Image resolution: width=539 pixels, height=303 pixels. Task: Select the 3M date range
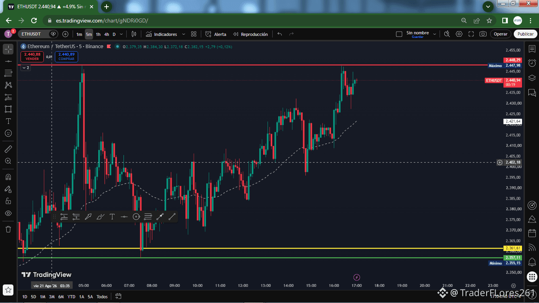[x=52, y=297]
